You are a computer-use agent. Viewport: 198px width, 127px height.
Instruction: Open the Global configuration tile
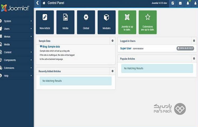86,22
